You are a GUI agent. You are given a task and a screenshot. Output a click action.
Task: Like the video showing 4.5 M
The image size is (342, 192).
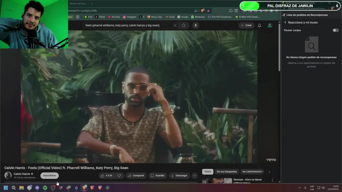(106, 175)
